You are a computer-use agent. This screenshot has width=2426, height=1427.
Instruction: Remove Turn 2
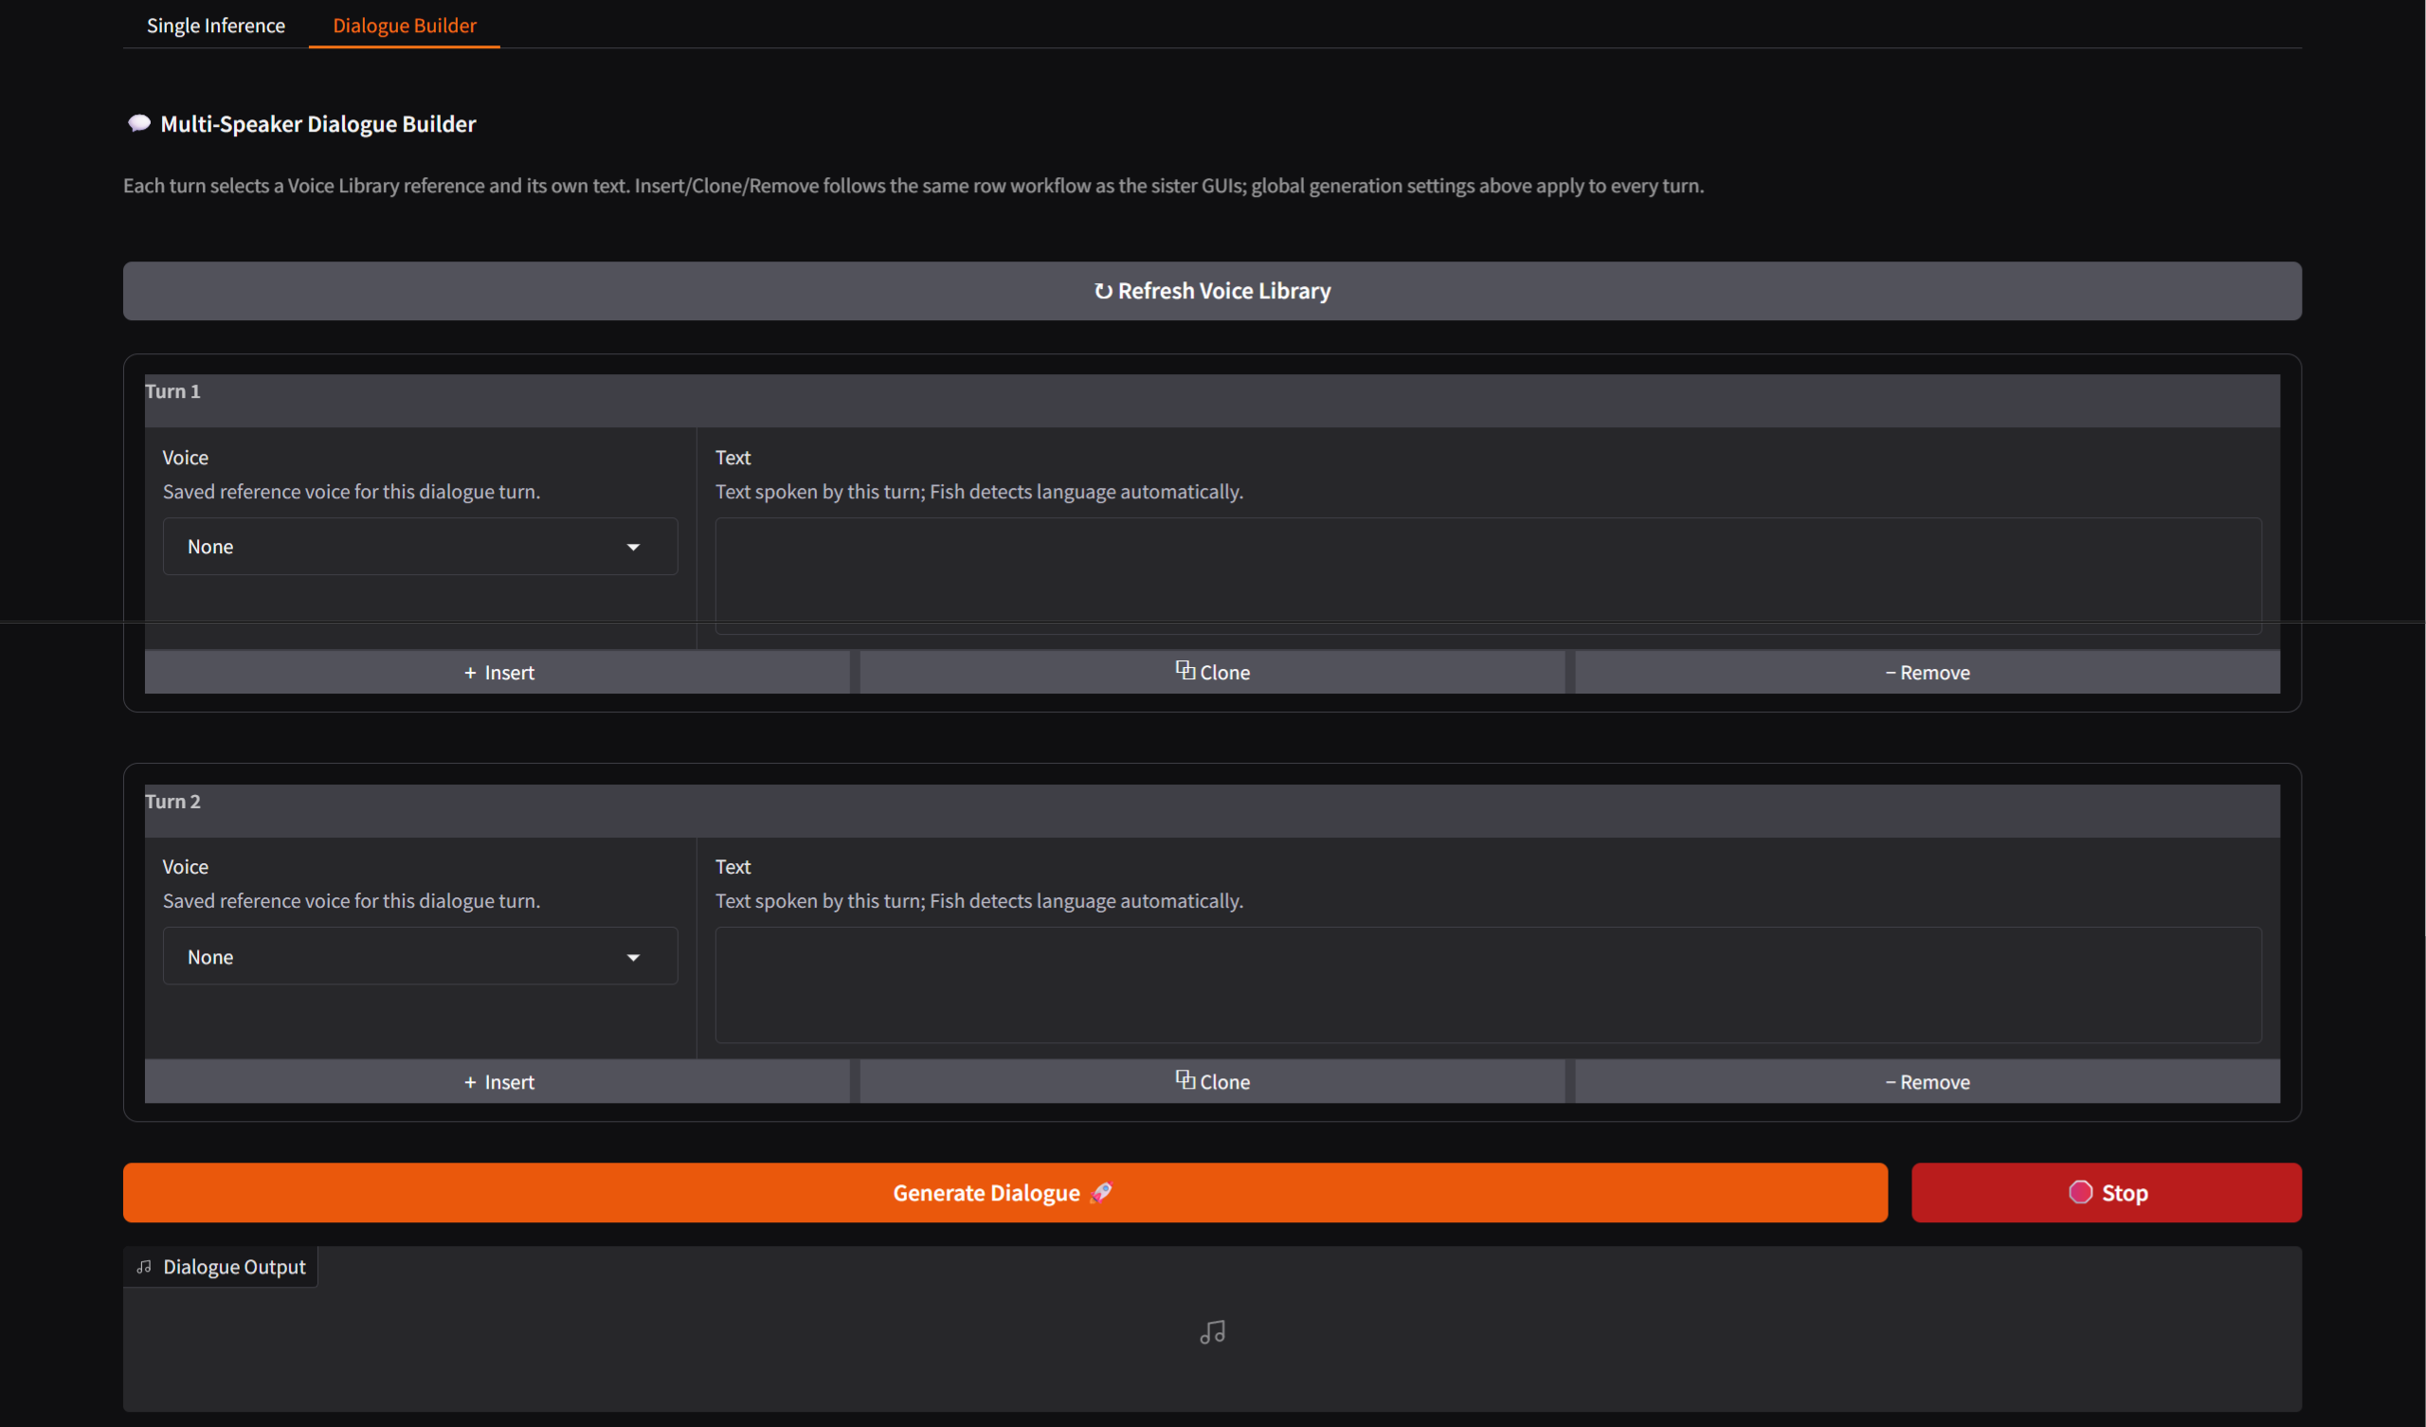tap(1928, 1081)
